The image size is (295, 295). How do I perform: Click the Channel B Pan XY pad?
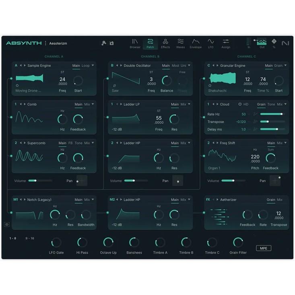pos(177,181)
